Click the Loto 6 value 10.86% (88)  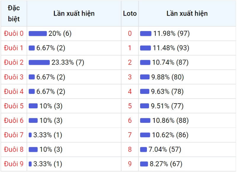pyautogui.click(x=170, y=120)
